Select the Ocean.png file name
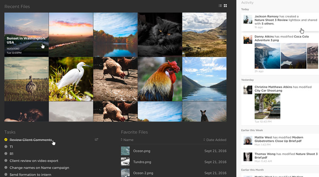Screen dimensions: 319x177 (x=141, y=151)
